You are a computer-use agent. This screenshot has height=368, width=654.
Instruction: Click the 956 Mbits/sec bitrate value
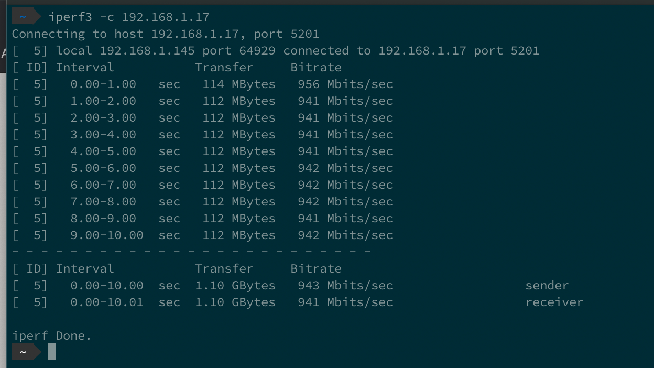click(345, 84)
